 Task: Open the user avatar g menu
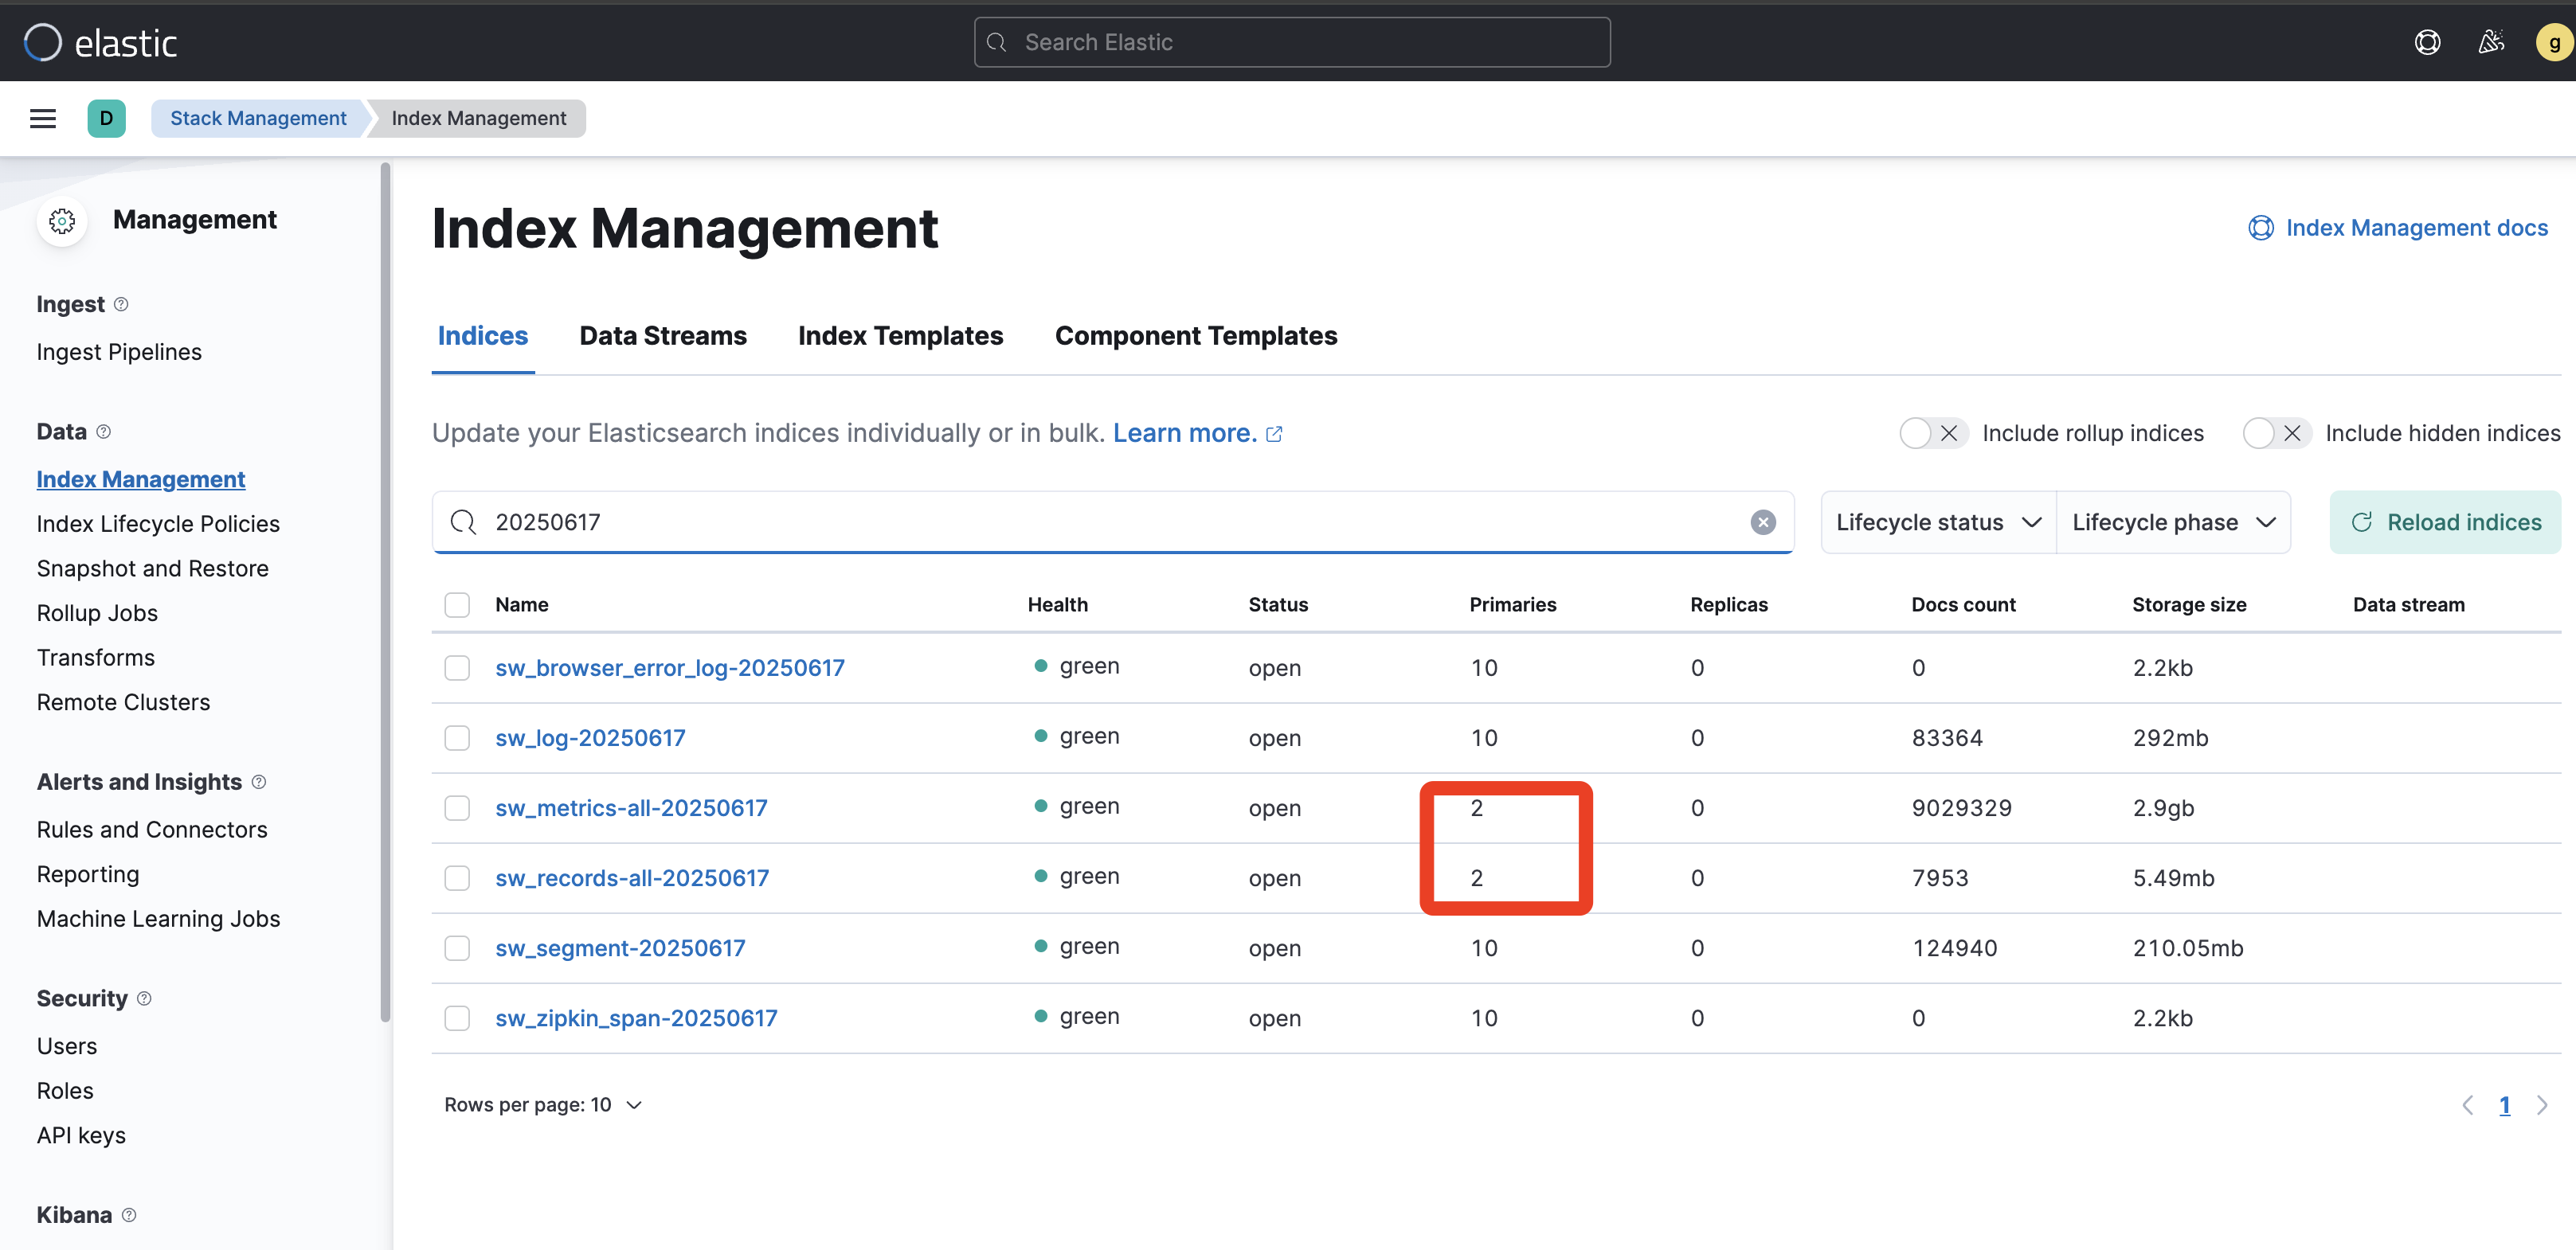click(2554, 42)
